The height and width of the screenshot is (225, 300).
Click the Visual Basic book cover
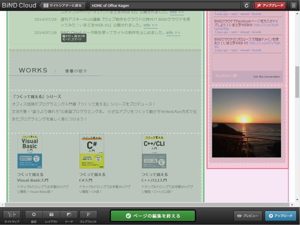pos(29,151)
